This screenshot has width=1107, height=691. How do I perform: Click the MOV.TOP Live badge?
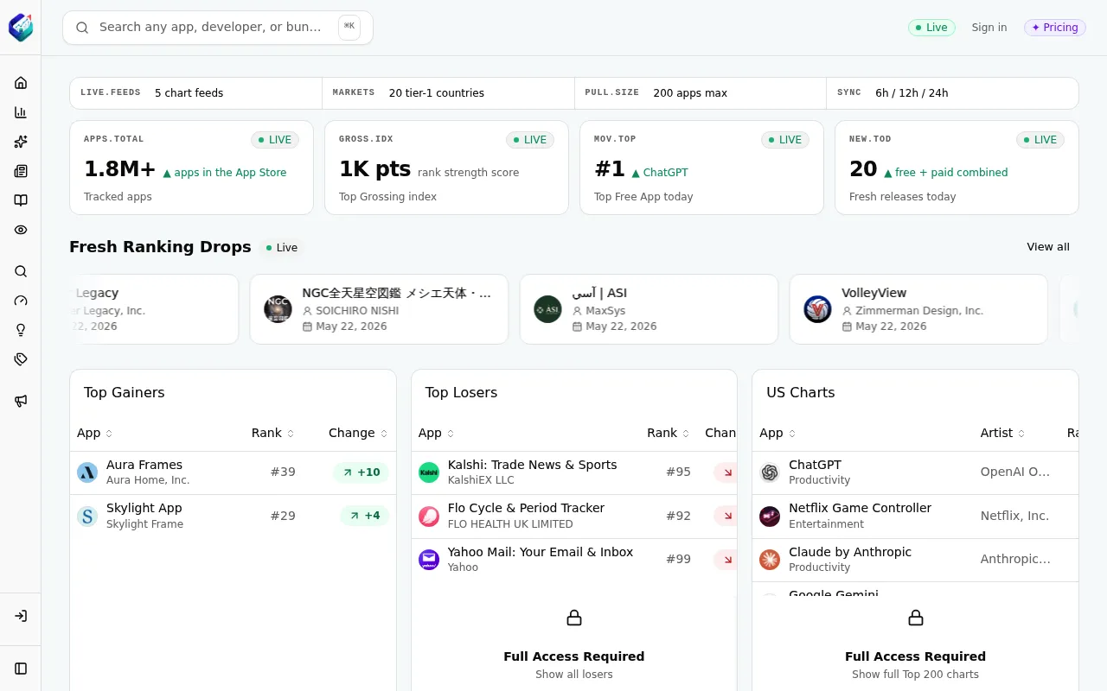click(785, 140)
